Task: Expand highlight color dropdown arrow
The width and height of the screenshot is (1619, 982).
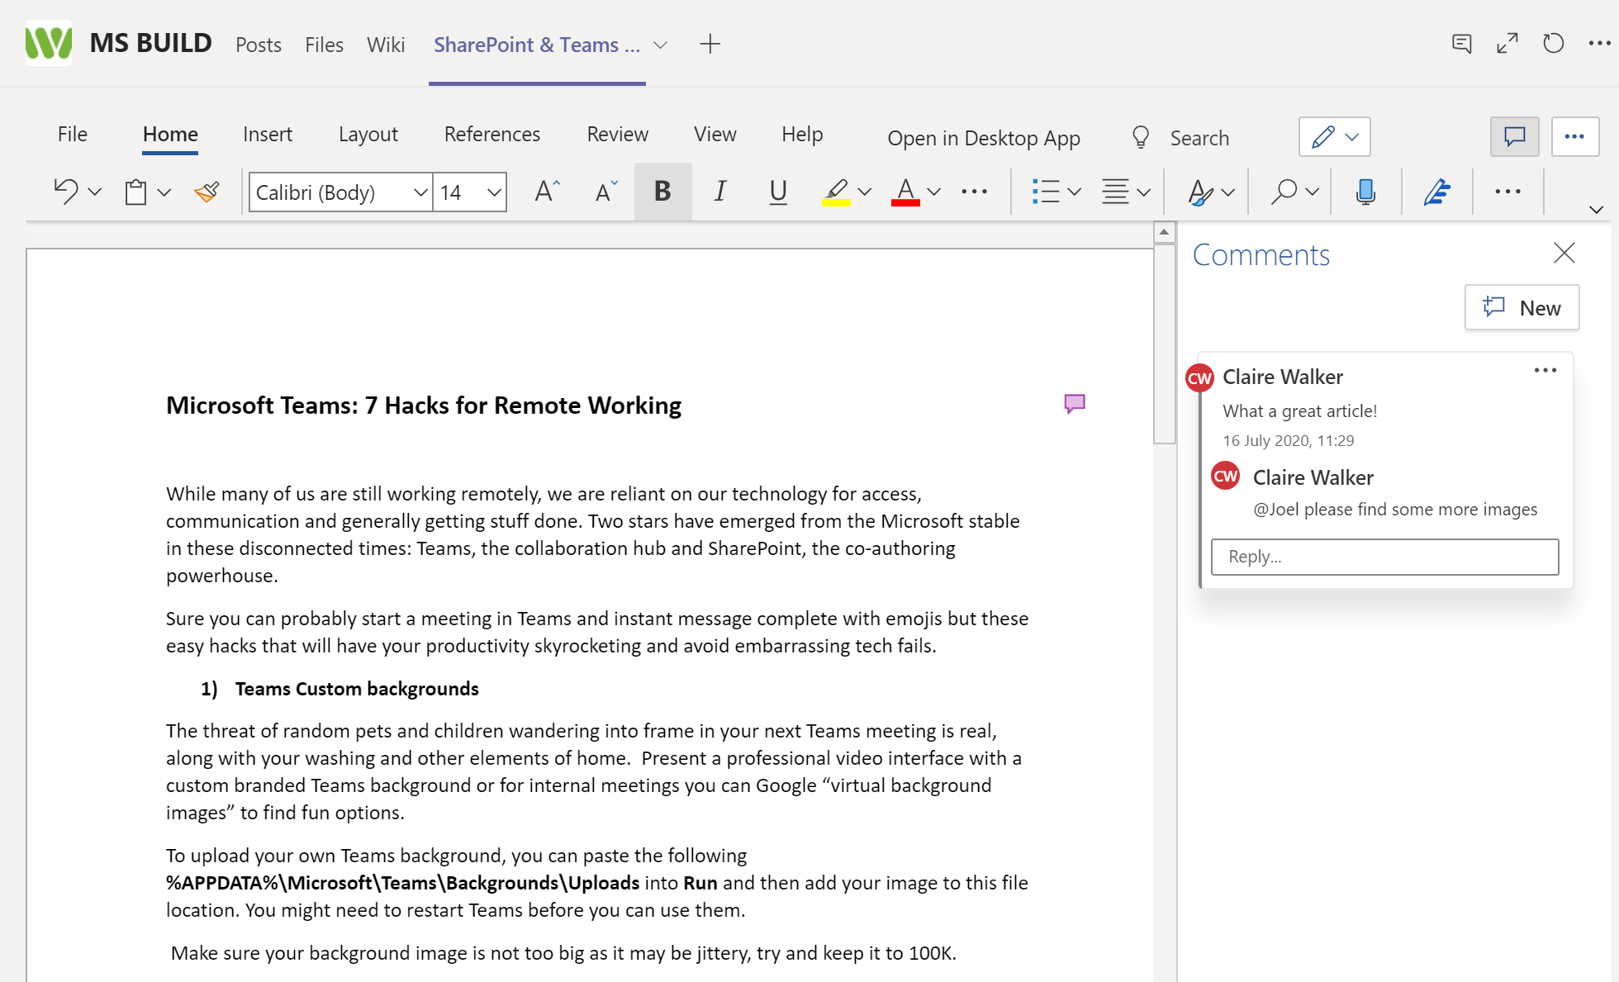Action: pos(864,192)
